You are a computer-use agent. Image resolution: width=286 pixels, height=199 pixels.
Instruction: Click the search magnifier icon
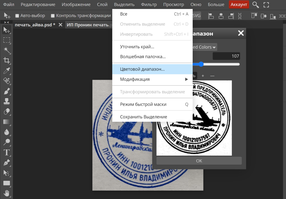255,4
